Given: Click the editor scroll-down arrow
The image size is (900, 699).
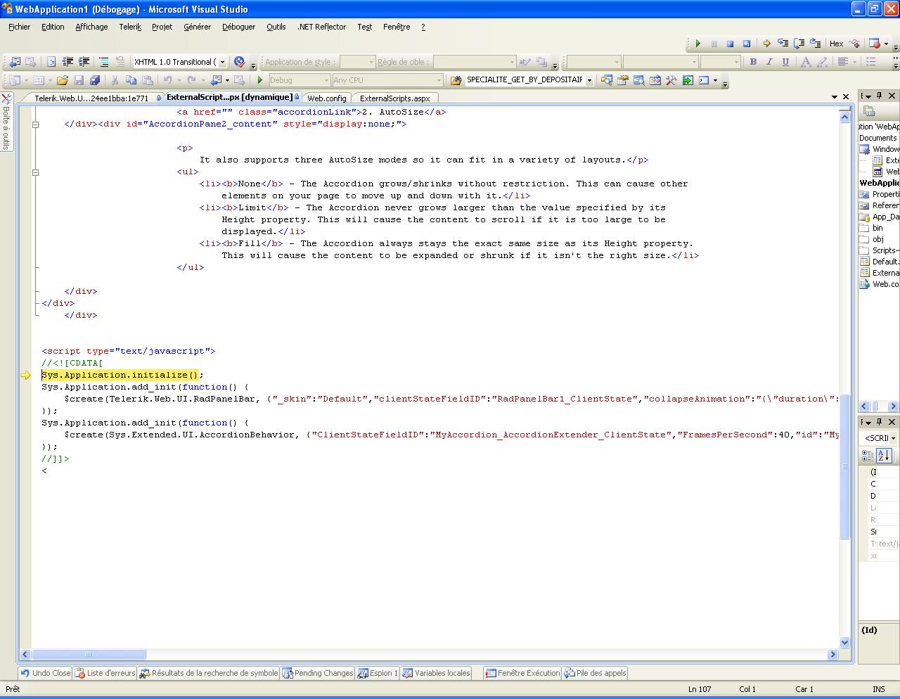Looking at the screenshot, I should [x=845, y=642].
